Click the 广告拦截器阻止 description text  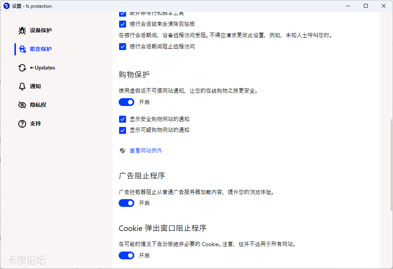(x=197, y=192)
